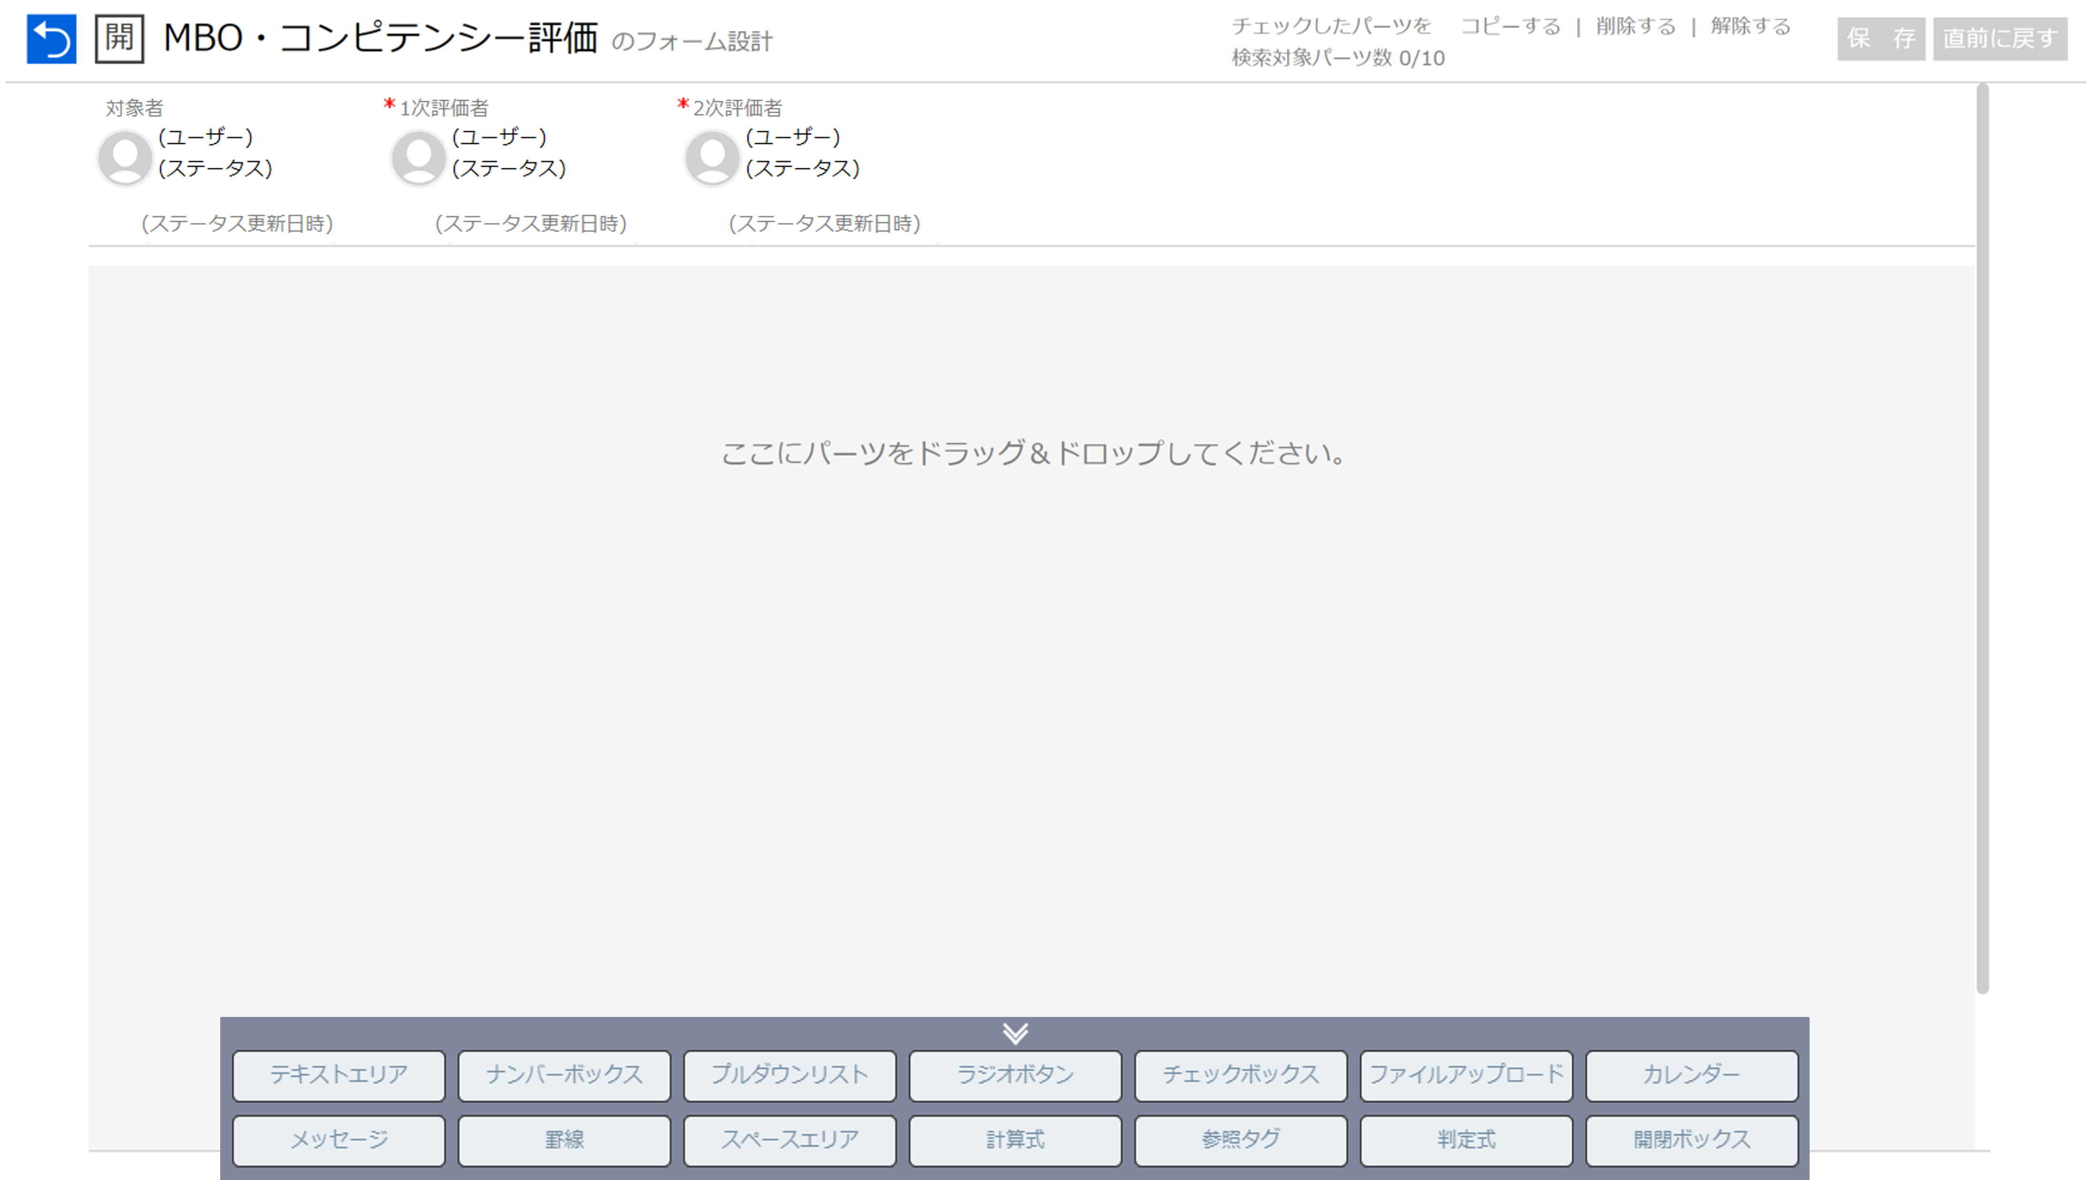Collapse the parts palette with double chevron

click(1015, 1033)
